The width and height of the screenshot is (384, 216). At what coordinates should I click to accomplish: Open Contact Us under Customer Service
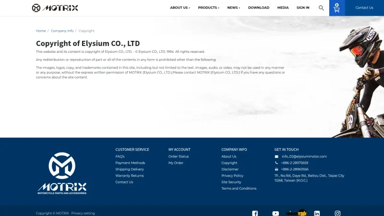[x=124, y=182]
